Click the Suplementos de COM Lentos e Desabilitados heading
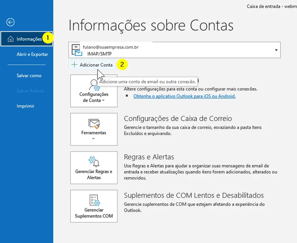 click(x=194, y=195)
